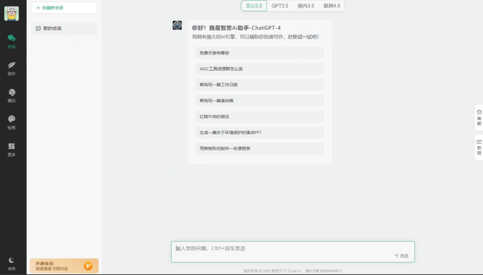This screenshot has width=483, height=275.
Task: Choose suggestion AIGC工具资源群怎么进
Action: (x=260, y=69)
